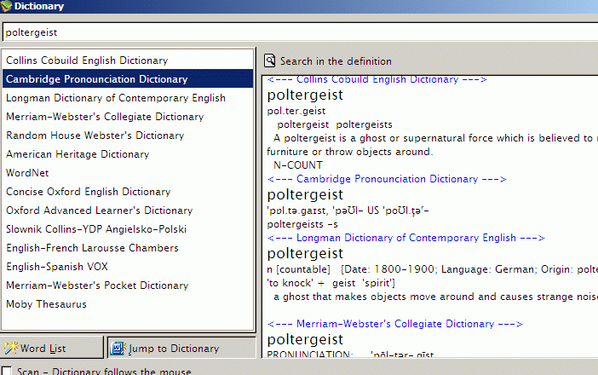The height and width of the screenshot is (375, 598).
Task: Click the Longman etymology line 'to knock' + geist
Action: pyautogui.click(x=331, y=283)
